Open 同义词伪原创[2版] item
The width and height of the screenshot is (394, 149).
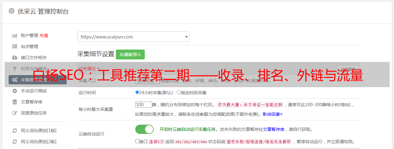38,142
